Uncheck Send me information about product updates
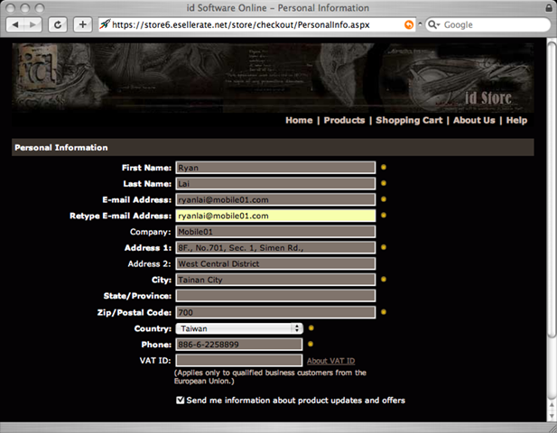Screen dimensions: 557x433 coord(181,400)
